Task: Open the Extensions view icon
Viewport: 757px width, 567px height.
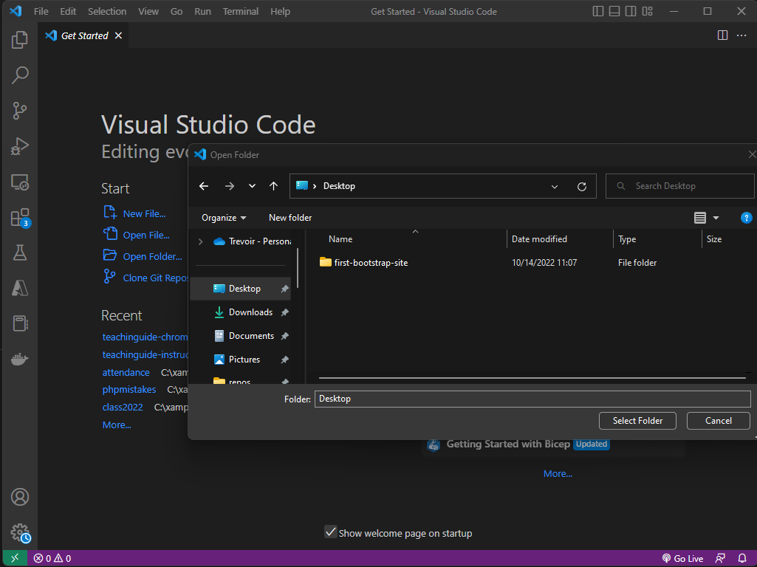Action: tap(20, 218)
